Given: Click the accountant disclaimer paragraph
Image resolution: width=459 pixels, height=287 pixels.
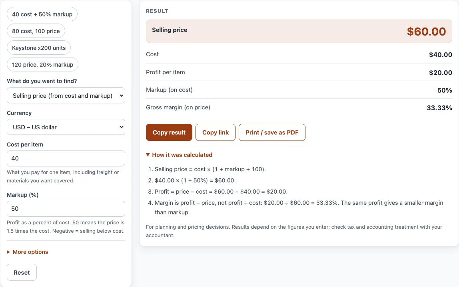Looking at the screenshot, I should coord(294,231).
